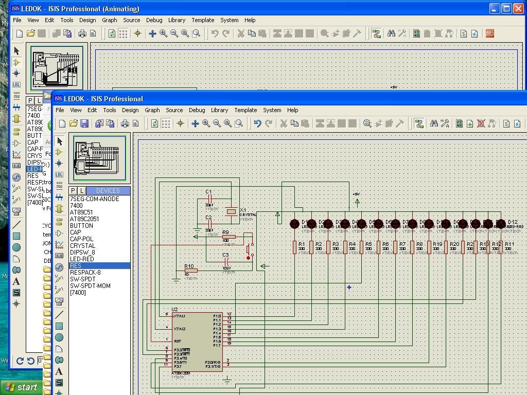This screenshot has width=527, height=395.
Task: Click the overview thumbnail in the front window
Action: (100, 157)
